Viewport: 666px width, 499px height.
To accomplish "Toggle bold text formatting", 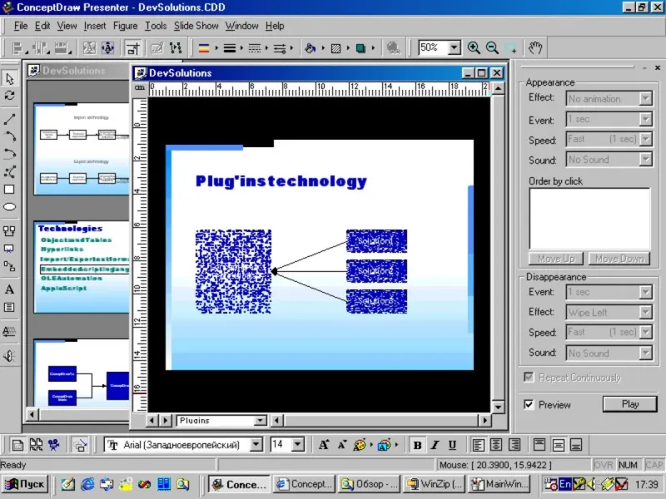I will 418,445.
